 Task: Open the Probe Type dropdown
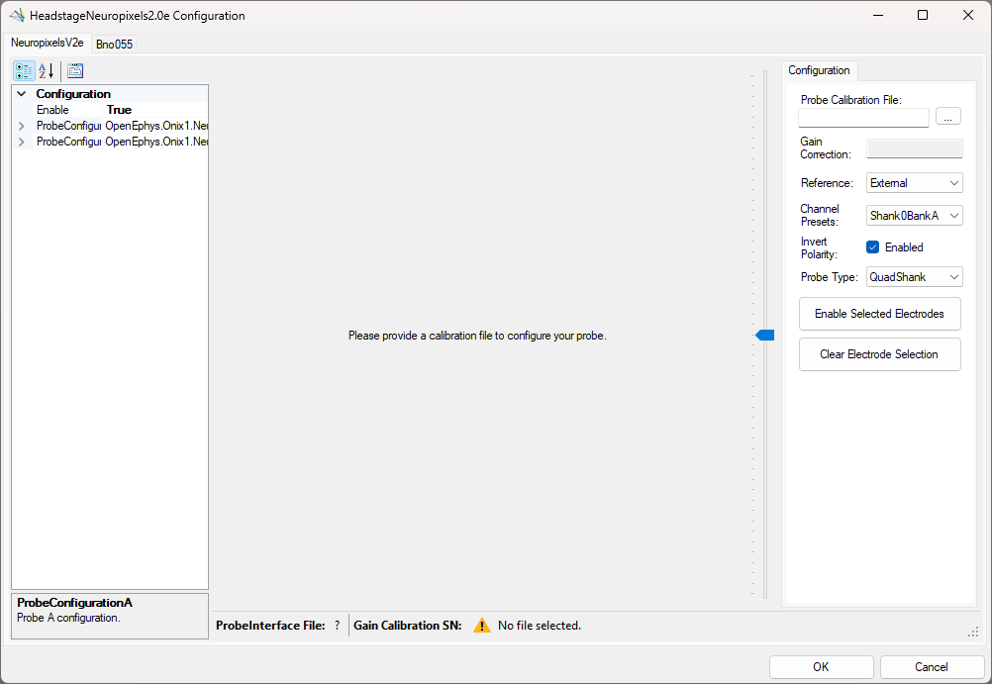point(914,277)
